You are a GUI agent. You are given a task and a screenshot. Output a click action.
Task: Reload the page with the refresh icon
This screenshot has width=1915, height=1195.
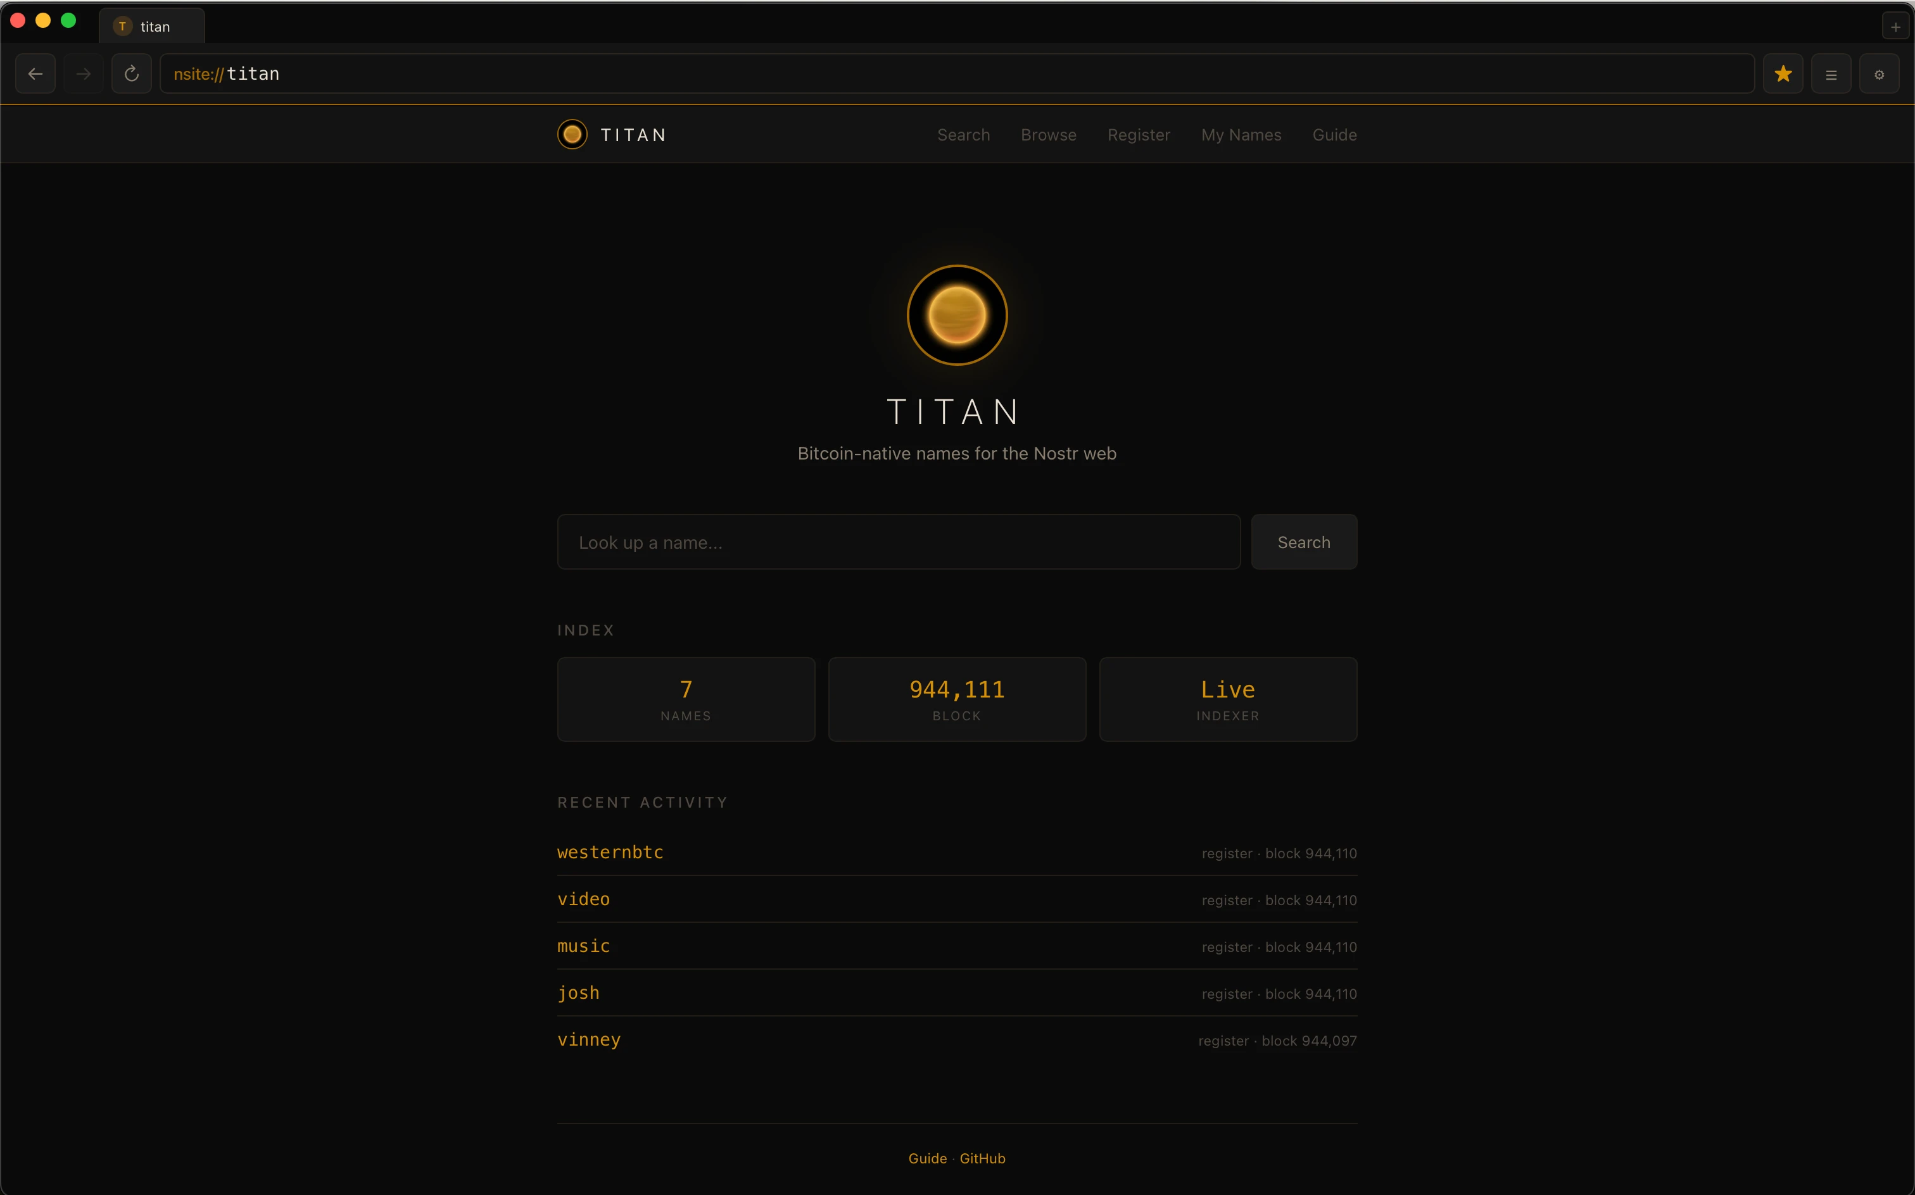[131, 73]
